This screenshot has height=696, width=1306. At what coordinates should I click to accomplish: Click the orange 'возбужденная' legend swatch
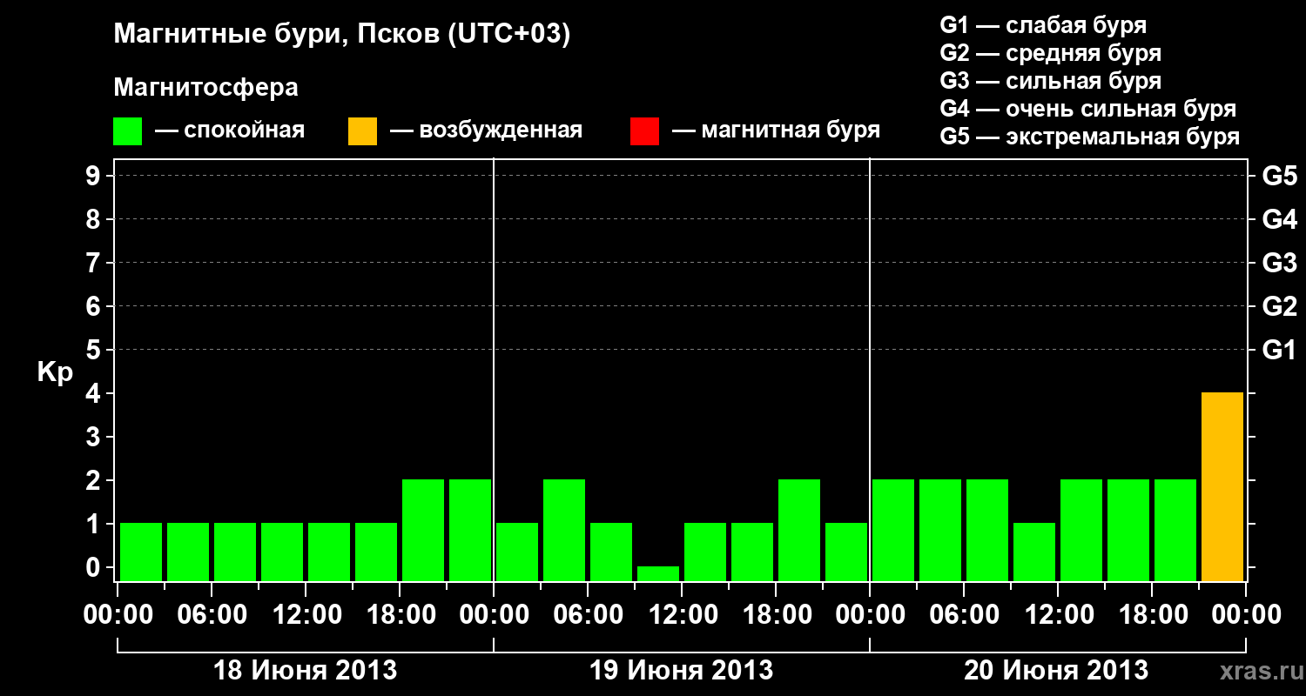pos(362,131)
